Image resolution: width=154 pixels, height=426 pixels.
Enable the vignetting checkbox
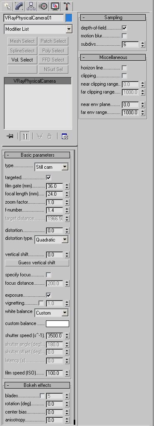41,303
